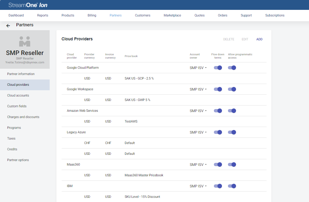The width and height of the screenshot is (309, 202).
Task: Open the SKU Level - 15% Discount price book
Action: coord(142,197)
